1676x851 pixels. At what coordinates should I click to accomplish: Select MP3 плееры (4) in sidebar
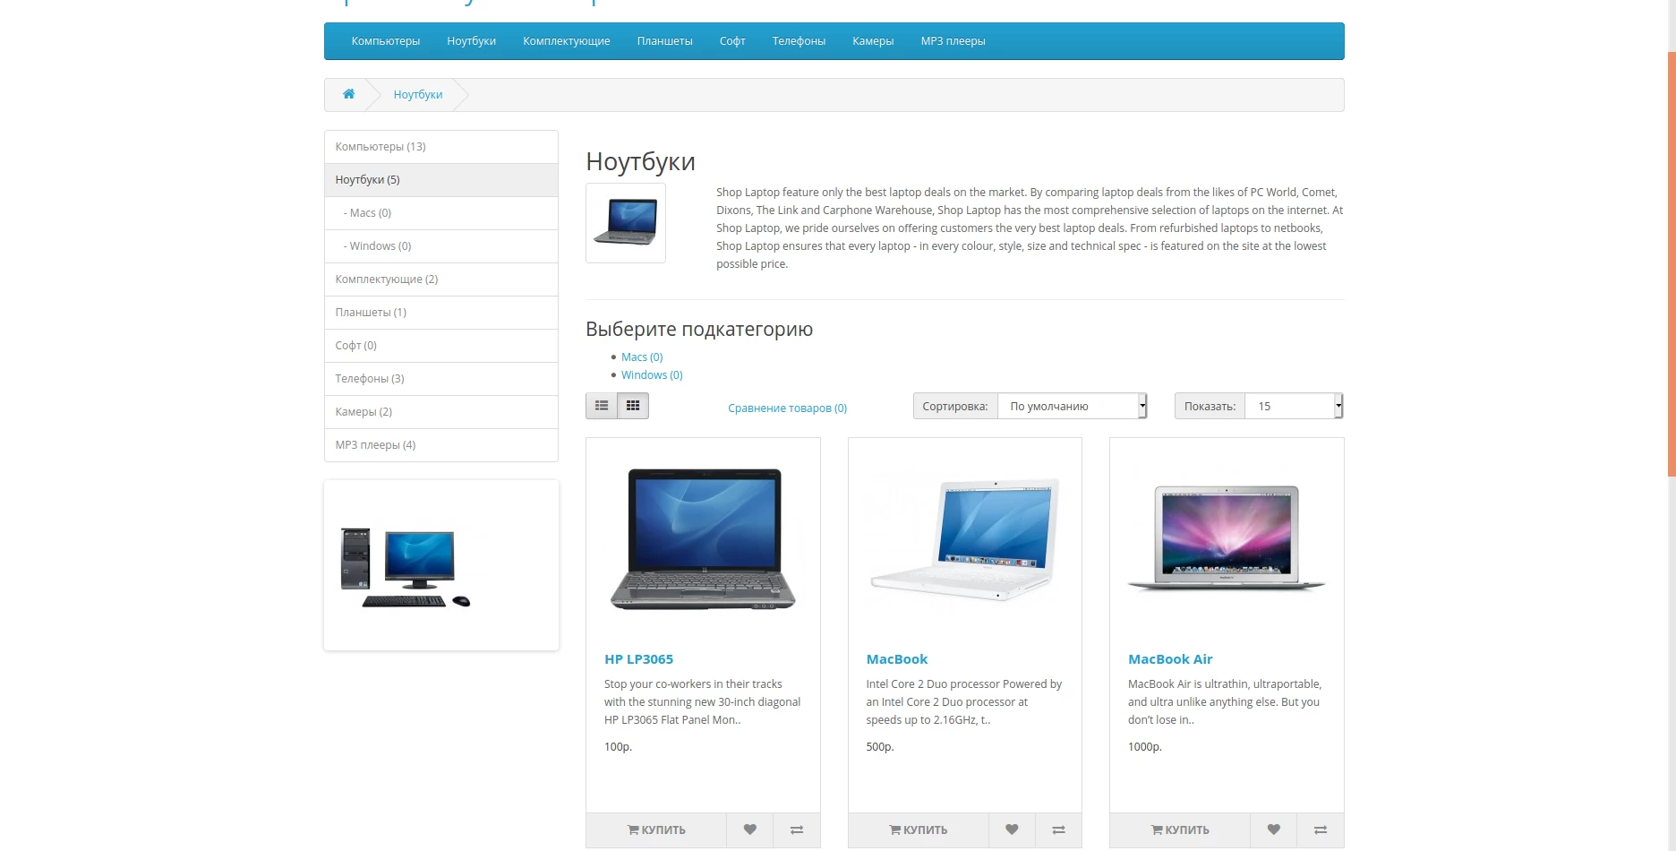pos(441,445)
